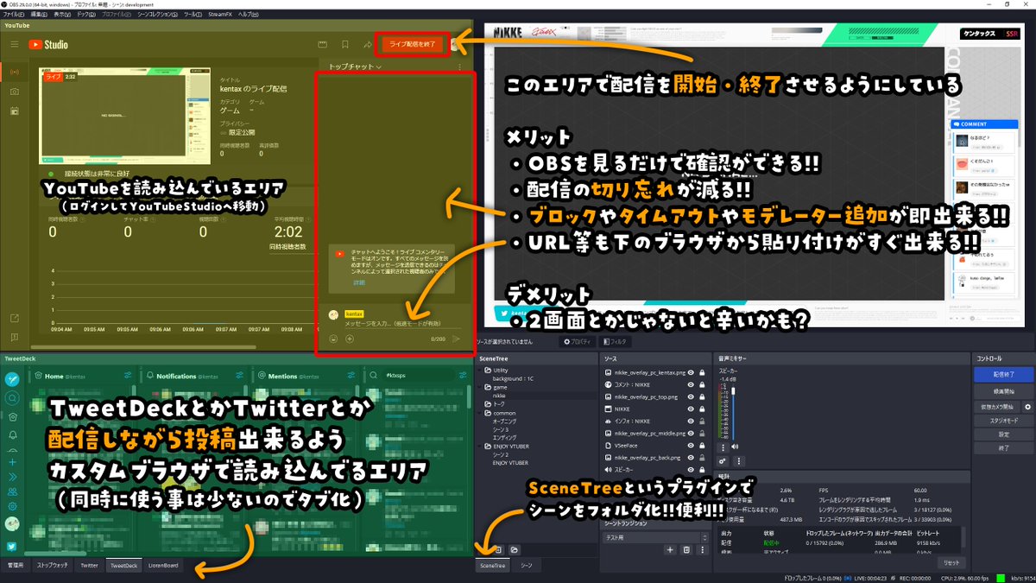Click the TweetDeck compose tweet feather button
The width and height of the screenshot is (1036, 583).
12,379
